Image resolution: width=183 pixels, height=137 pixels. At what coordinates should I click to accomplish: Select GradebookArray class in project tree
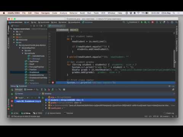pyautogui.click(x=37, y=75)
